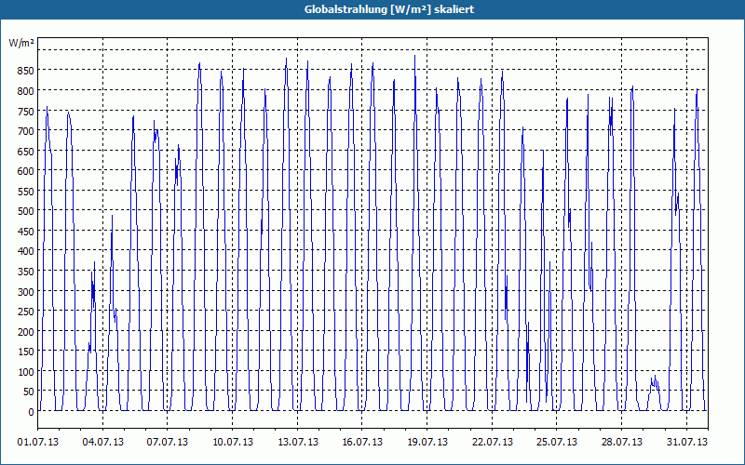The height and width of the screenshot is (465, 745).
Task: Click the 850 y-axis value
Action: click(x=25, y=71)
